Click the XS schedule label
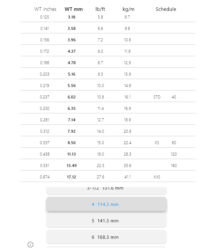Image resolution: width=215 pixels, height=249 pixels. tap(157, 143)
